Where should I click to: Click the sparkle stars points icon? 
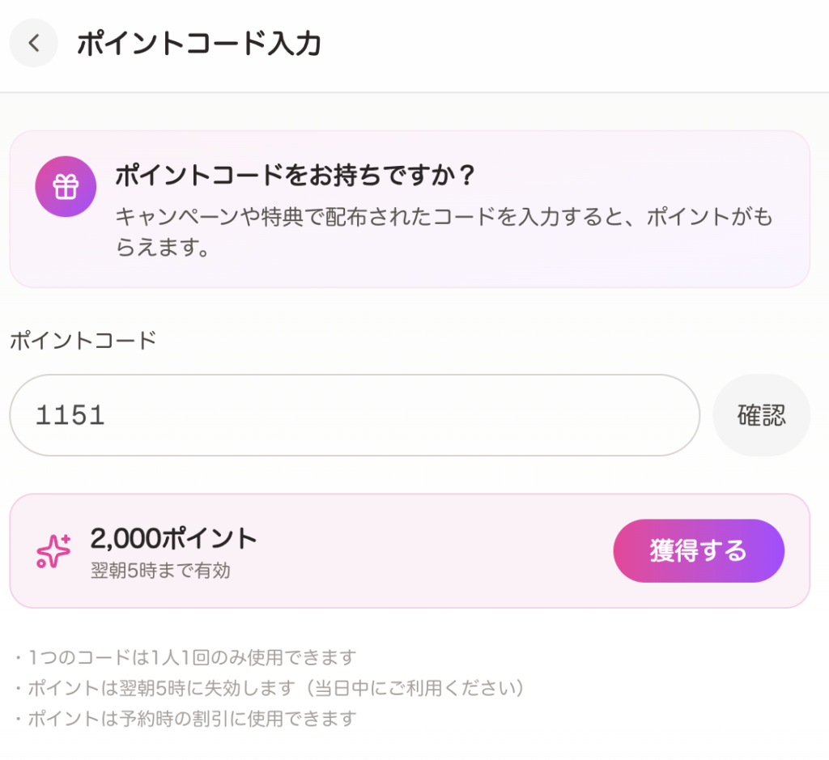tap(53, 551)
